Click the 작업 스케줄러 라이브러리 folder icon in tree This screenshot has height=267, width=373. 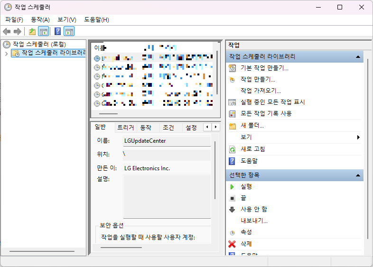(x=16, y=53)
